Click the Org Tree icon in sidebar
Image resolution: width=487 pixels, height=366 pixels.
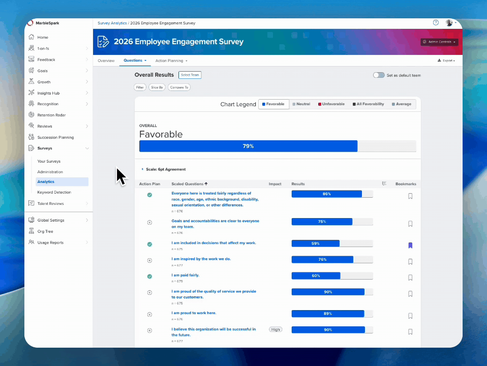pyautogui.click(x=32, y=231)
